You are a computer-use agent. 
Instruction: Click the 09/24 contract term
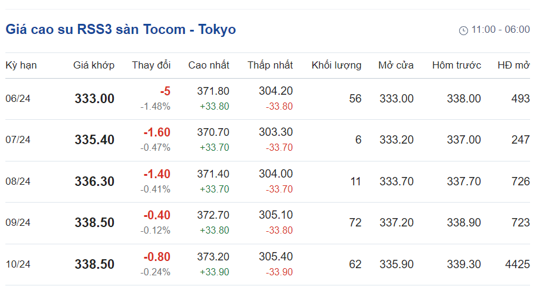click(x=18, y=223)
